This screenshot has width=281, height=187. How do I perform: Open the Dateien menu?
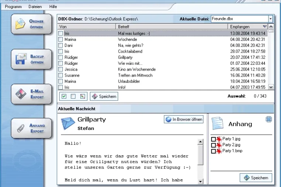(x=35, y=7)
